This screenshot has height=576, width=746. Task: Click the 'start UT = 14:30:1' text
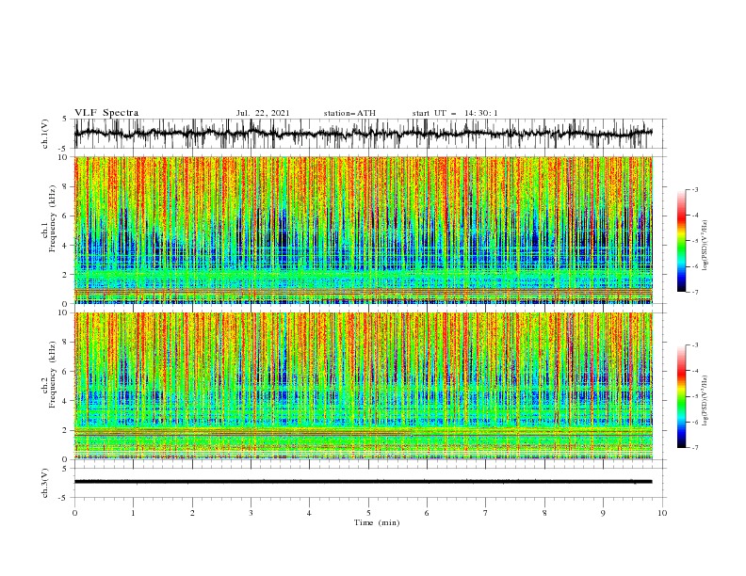(455, 113)
